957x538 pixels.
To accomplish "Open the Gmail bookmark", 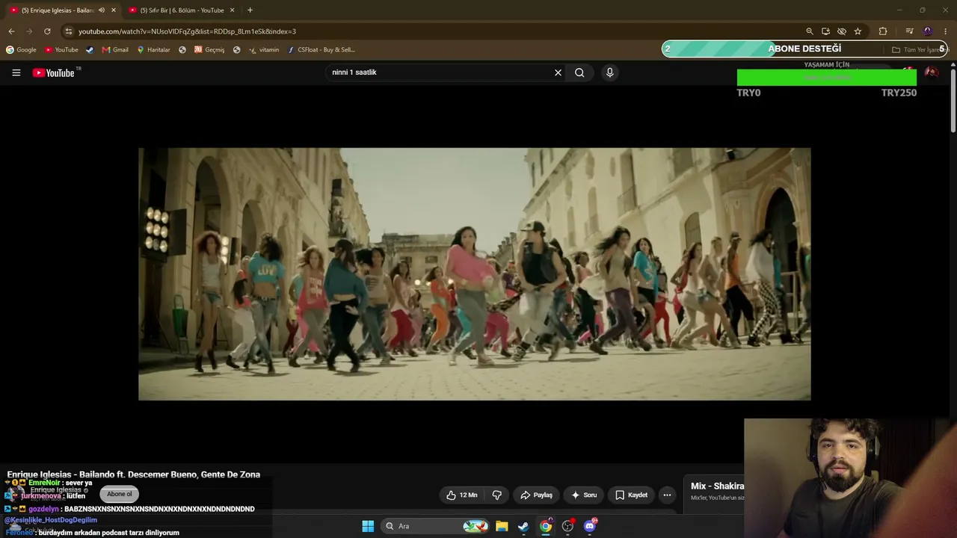I will tap(115, 50).
